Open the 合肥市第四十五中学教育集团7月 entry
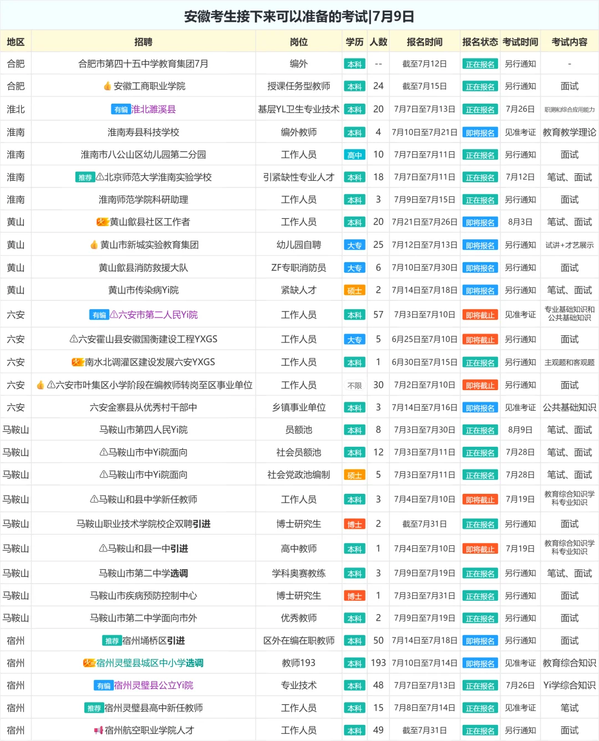 (x=143, y=64)
